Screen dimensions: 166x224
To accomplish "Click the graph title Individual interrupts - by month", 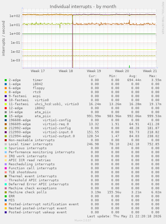I will pyautogui.click(x=83, y=7).
